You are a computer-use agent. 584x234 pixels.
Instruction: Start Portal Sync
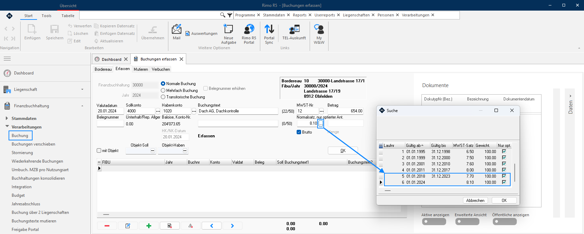tap(269, 34)
